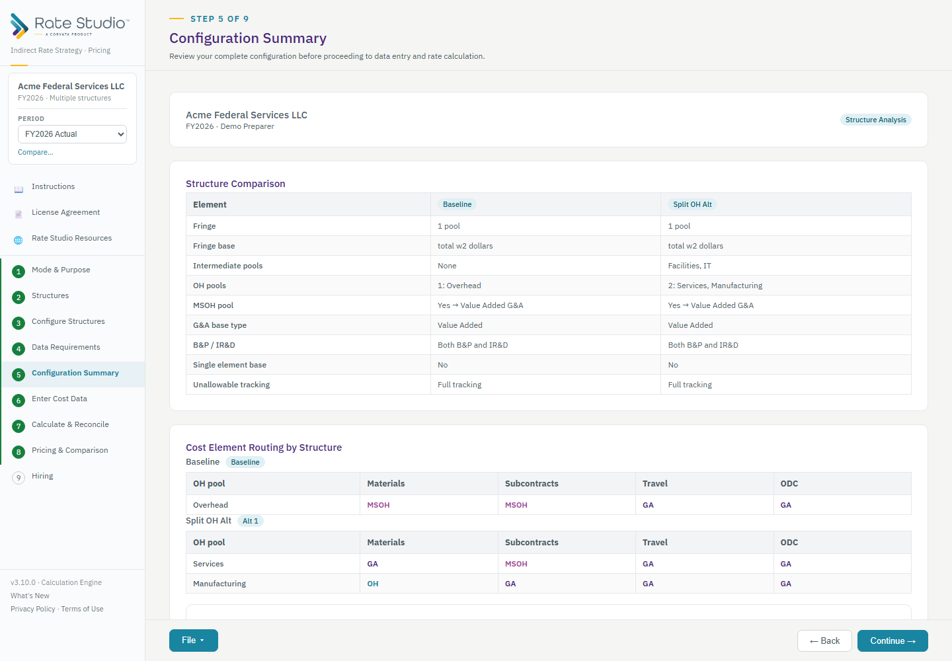952x661 pixels.
Task: Click step 5 circle for Configuration Summary
Action: (x=19, y=375)
